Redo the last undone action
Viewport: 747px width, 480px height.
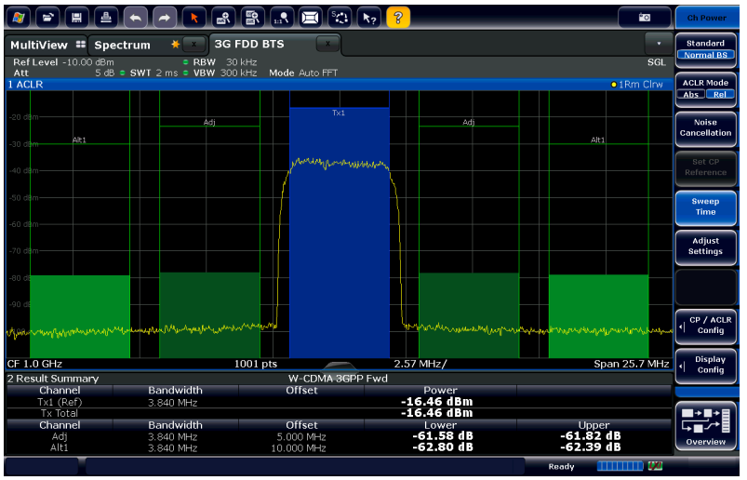(165, 18)
